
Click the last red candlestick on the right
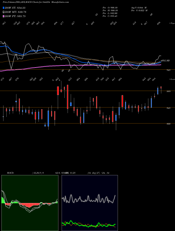click(x=161, y=87)
